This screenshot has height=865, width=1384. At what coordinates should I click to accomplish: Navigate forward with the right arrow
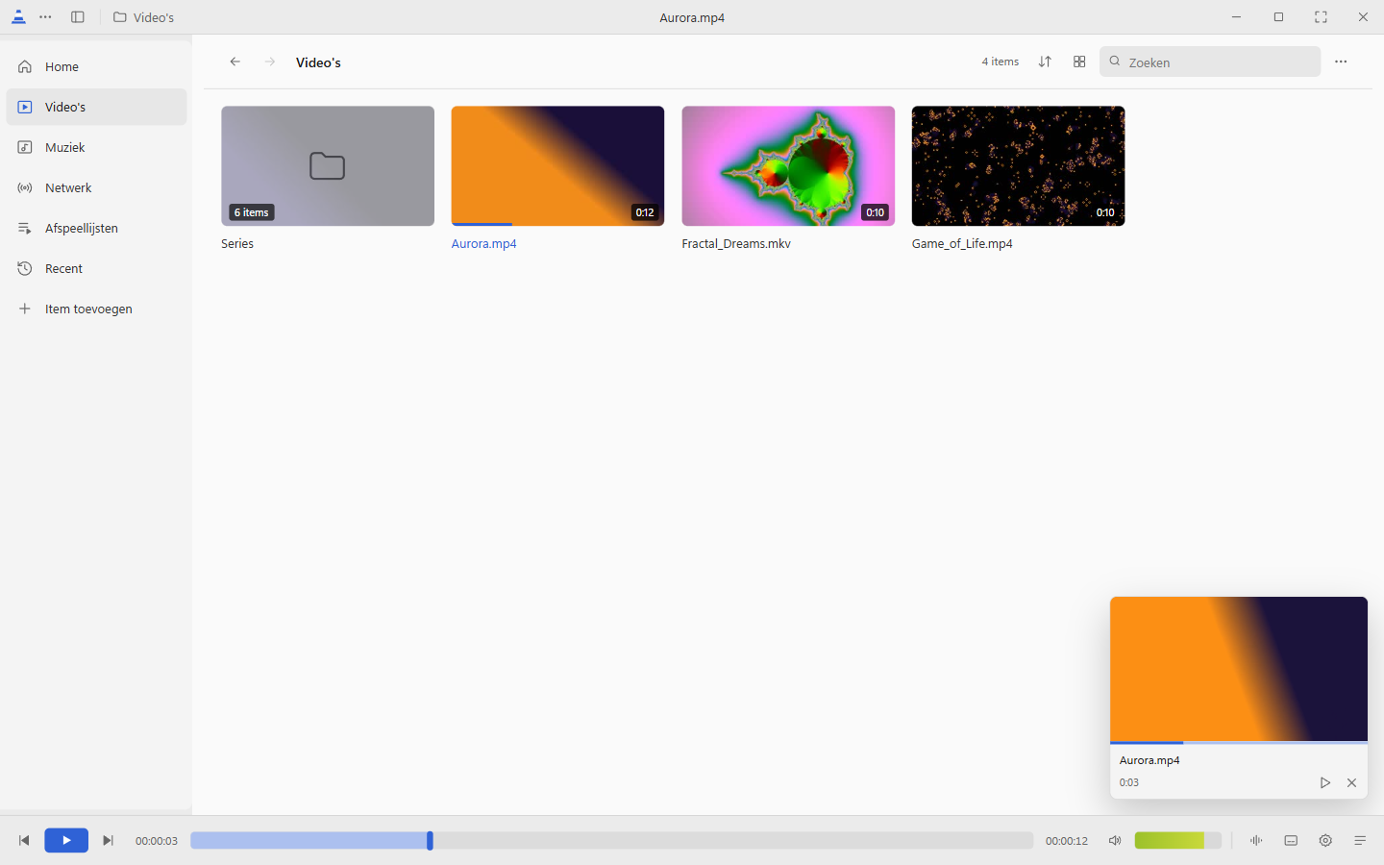(270, 62)
